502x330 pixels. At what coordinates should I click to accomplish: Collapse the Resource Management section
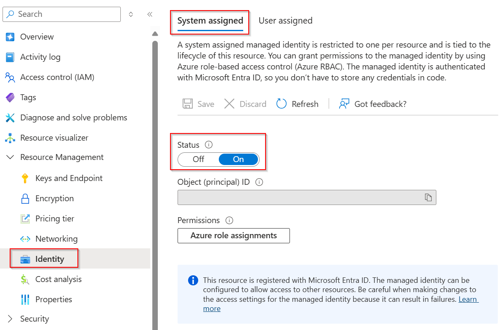(x=10, y=157)
